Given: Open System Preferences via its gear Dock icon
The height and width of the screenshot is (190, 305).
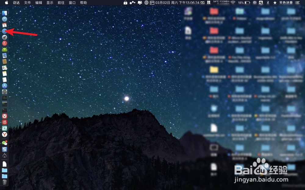Looking at the screenshot, I should tap(4, 92).
